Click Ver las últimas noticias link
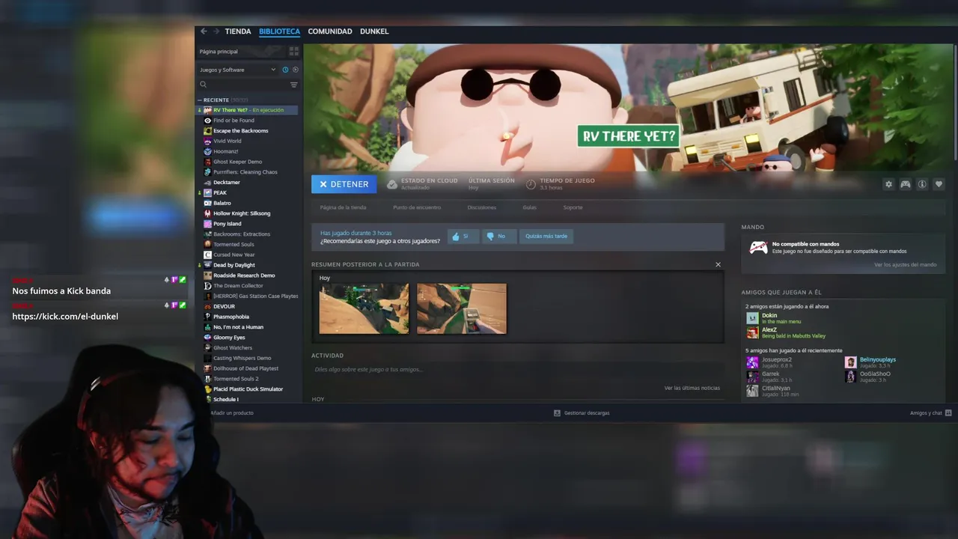The height and width of the screenshot is (539, 958). (x=692, y=388)
